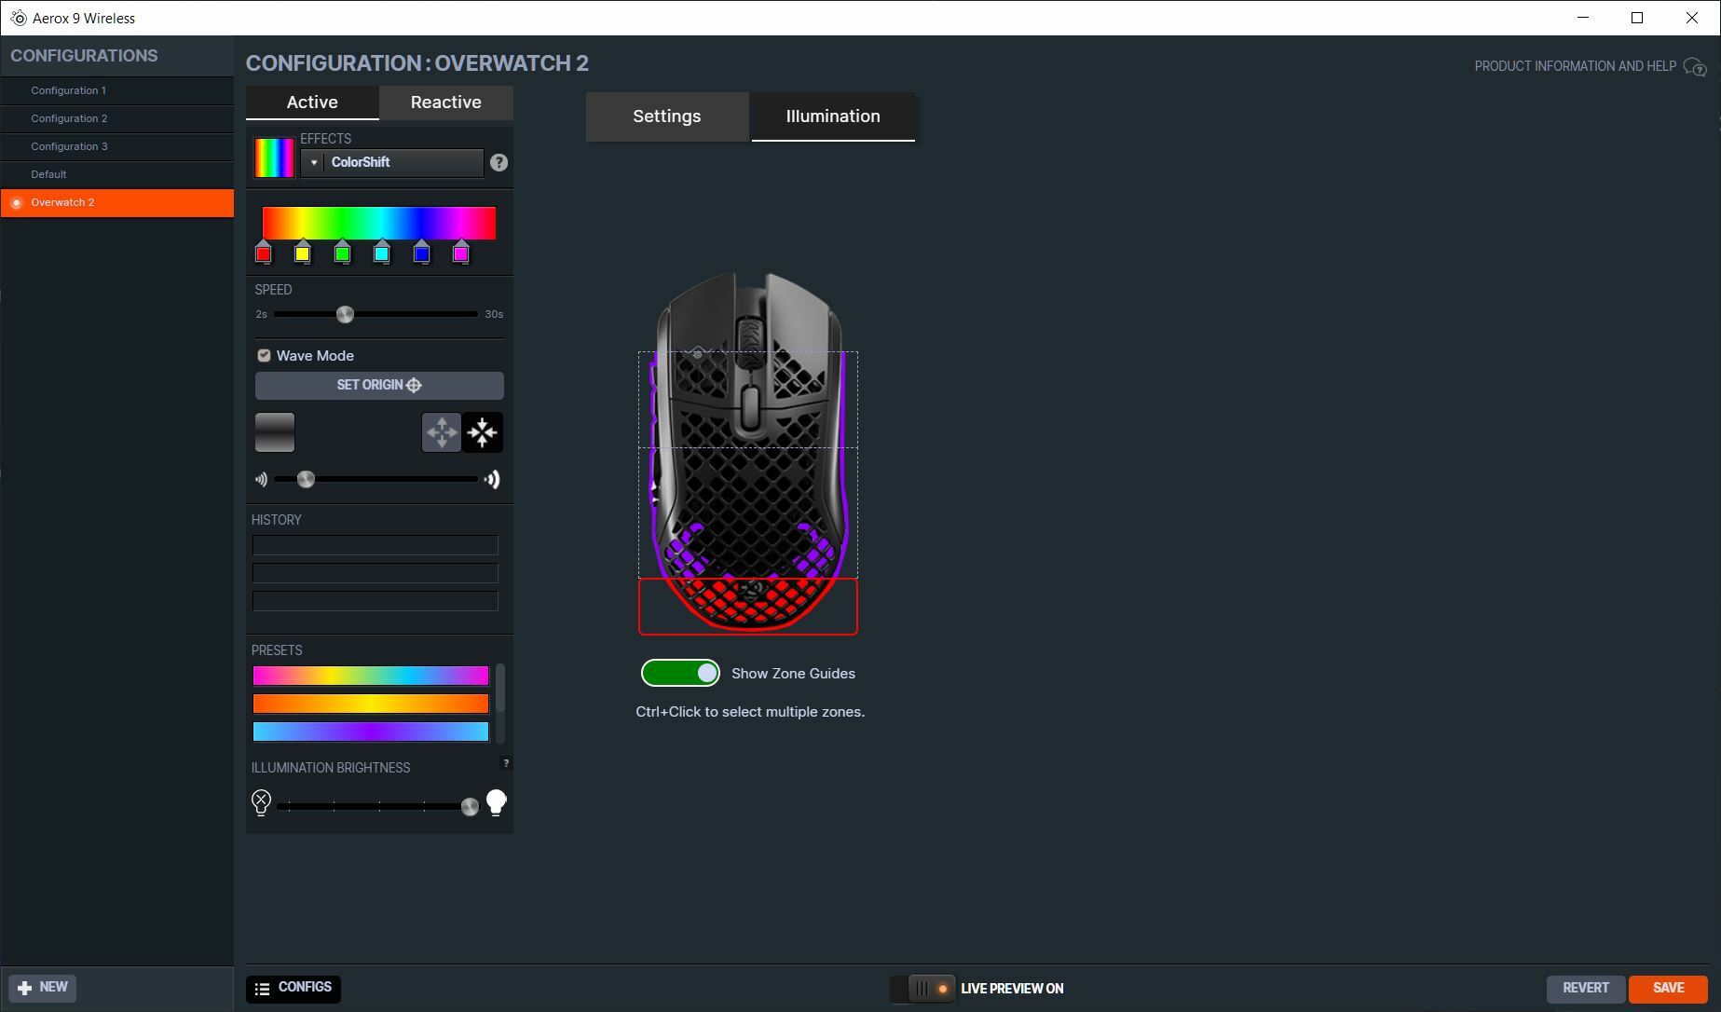
Task: Open the Settings tab
Action: coord(666,116)
